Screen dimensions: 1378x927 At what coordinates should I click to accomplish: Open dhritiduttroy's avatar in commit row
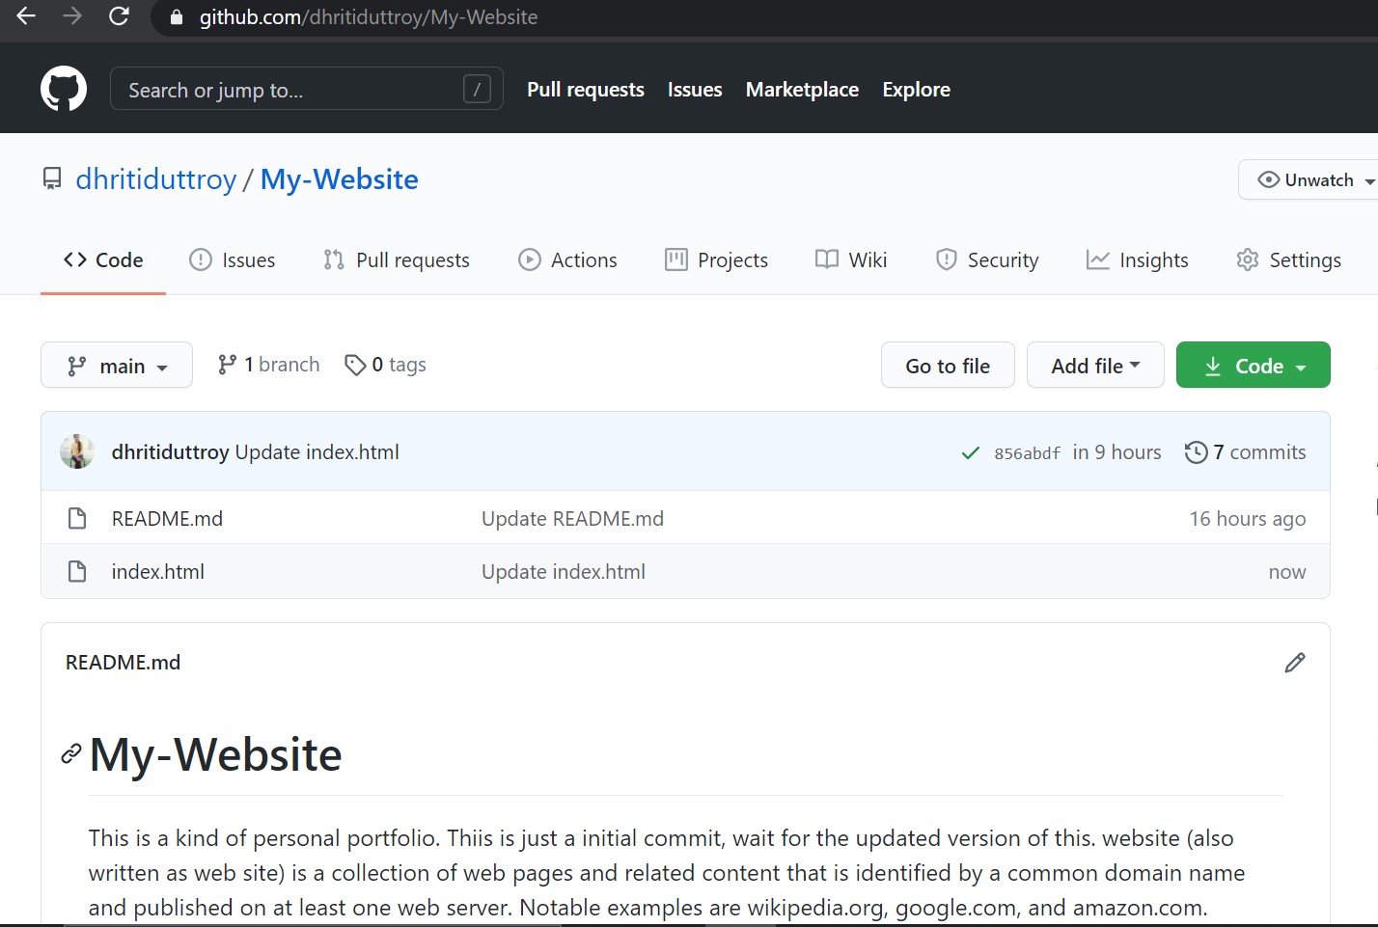(x=77, y=451)
